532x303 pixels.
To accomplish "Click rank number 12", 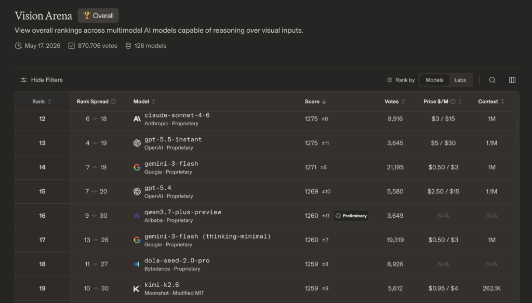I will [x=42, y=118].
